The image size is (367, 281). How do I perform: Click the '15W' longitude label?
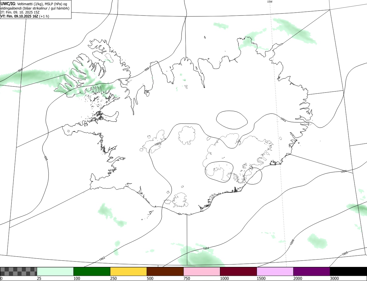(x=270, y=2)
